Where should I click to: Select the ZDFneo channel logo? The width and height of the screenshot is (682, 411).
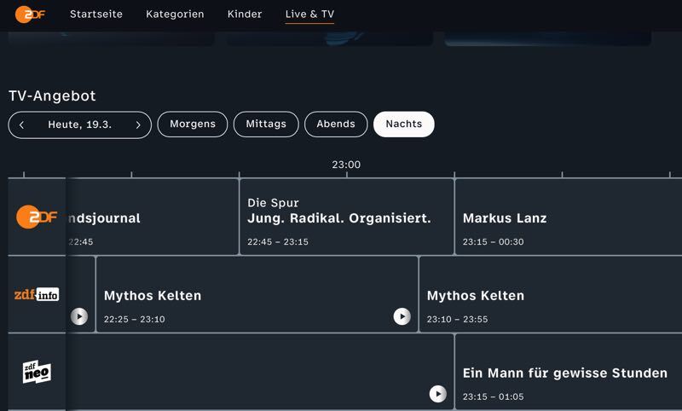click(x=37, y=372)
